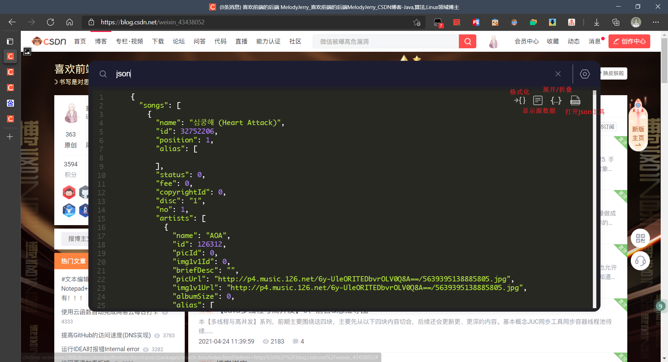Open 消息 notifications link

tap(595, 41)
